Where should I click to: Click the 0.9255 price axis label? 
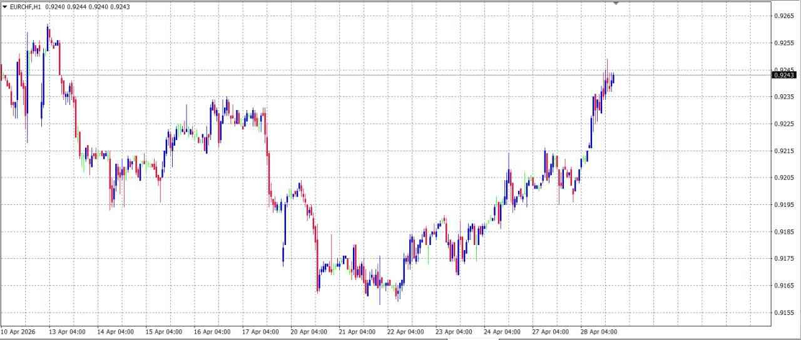[784, 42]
